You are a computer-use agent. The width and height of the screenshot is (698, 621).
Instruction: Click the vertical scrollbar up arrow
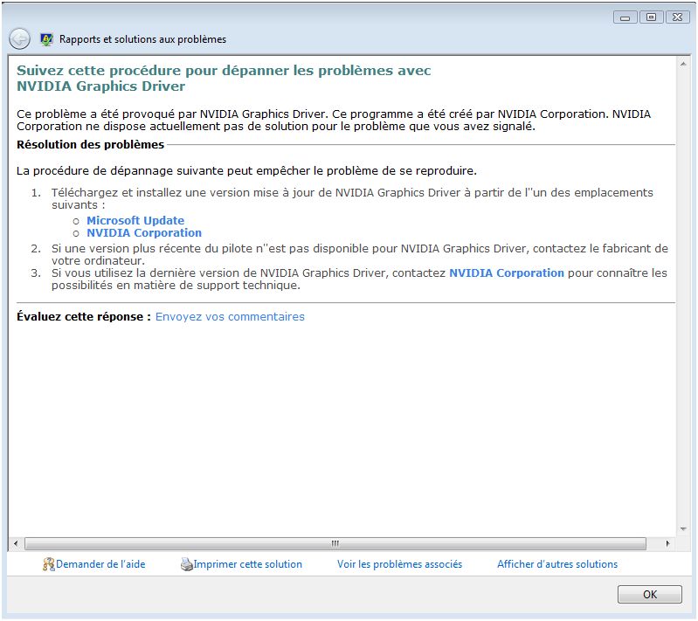tap(683, 65)
